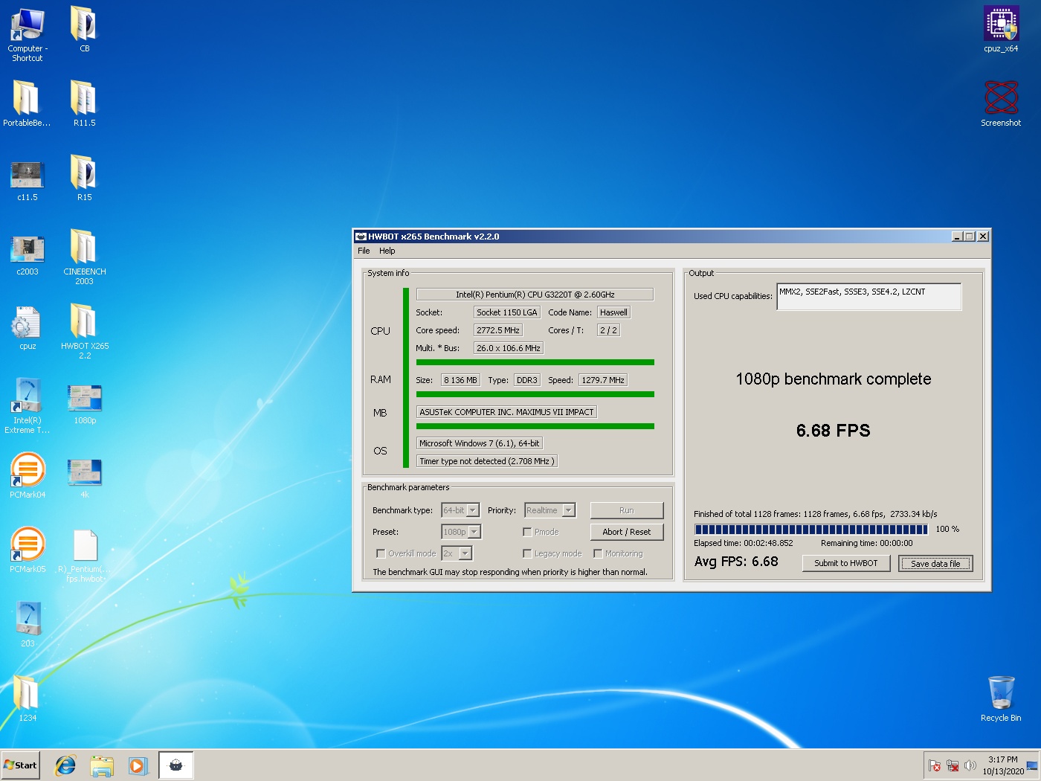Open the R15 folder
The height and width of the screenshot is (781, 1041).
[x=84, y=178]
